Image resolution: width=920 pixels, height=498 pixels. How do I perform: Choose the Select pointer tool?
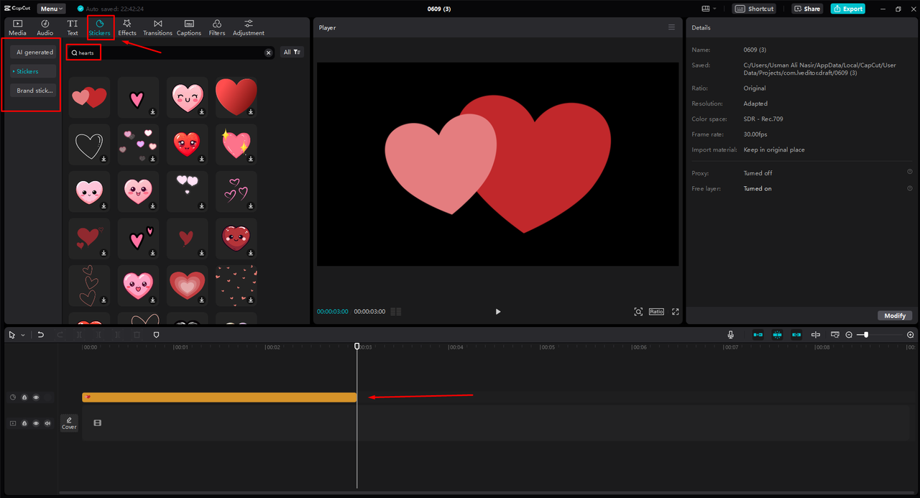pyautogui.click(x=12, y=335)
